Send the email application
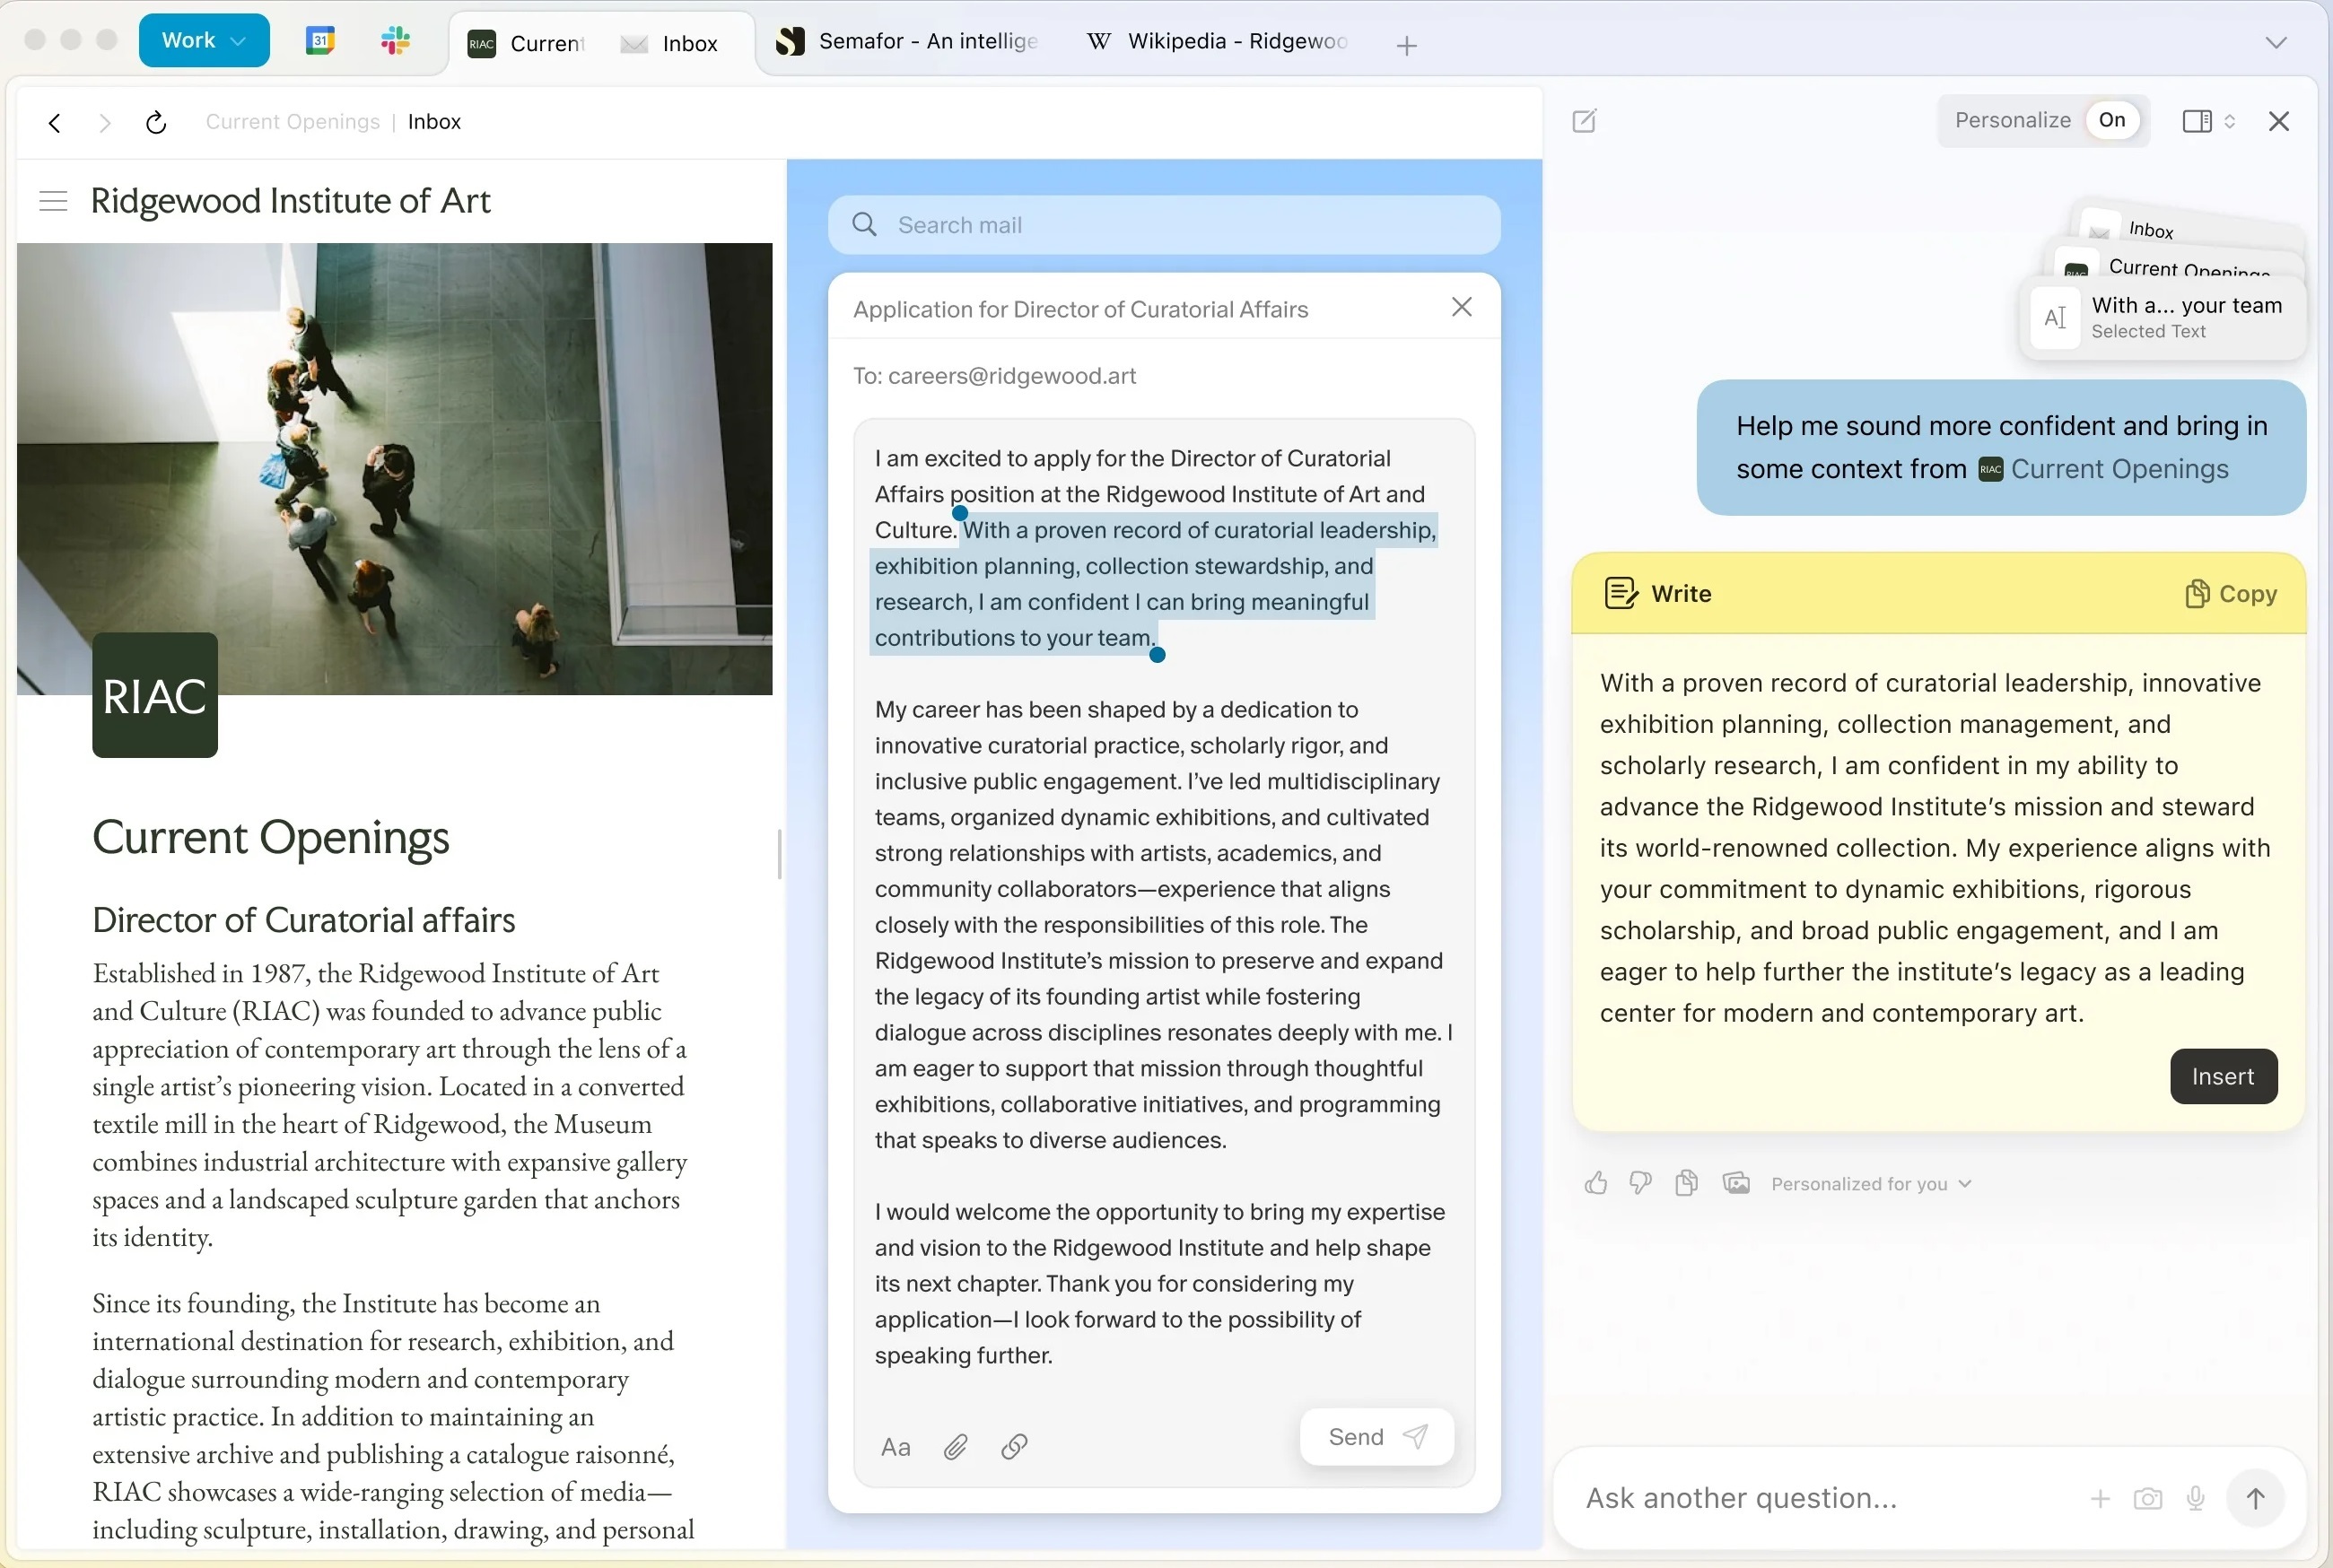The image size is (2333, 1568). (1376, 1437)
